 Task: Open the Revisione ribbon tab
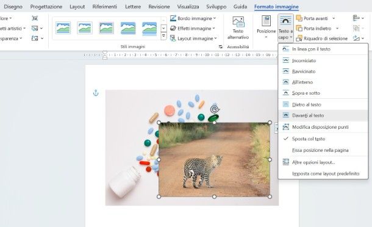coord(159,7)
